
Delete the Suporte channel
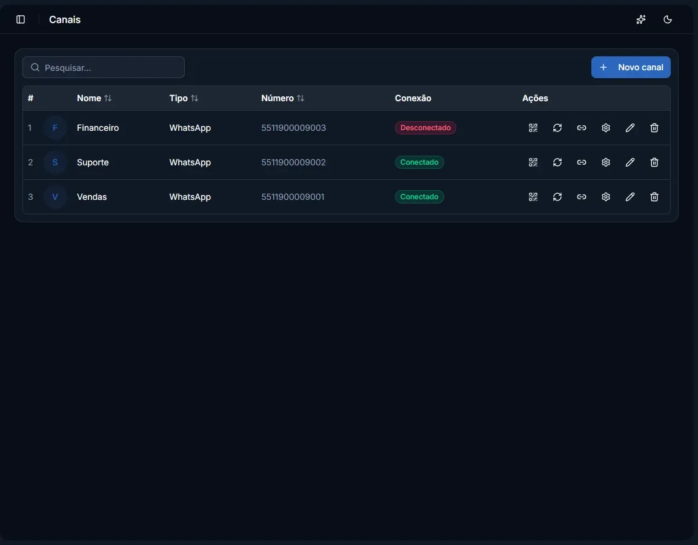(654, 162)
